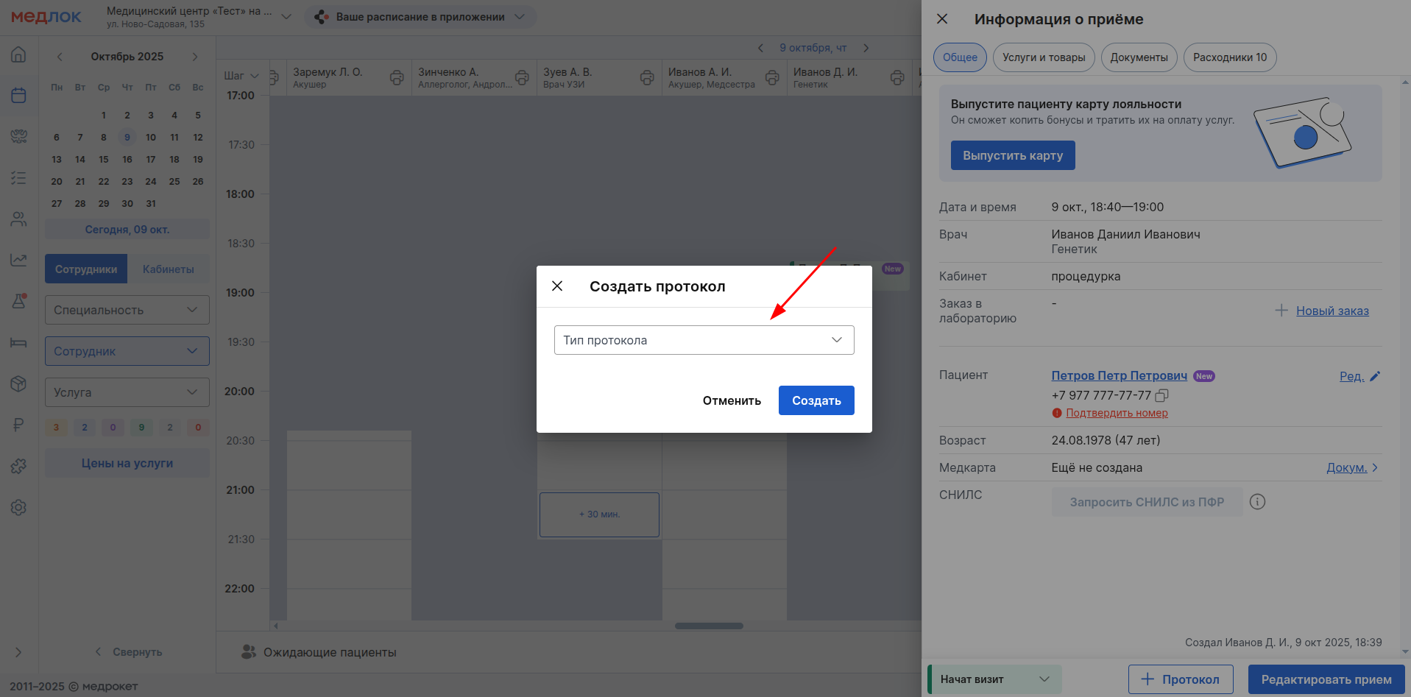Open the Начат визит status dropdown

pyautogui.click(x=994, y=679)
